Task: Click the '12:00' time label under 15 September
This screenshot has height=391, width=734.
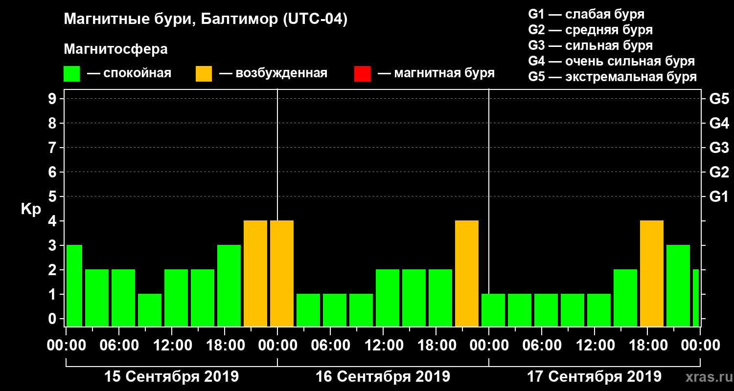Action: [172, 345]
